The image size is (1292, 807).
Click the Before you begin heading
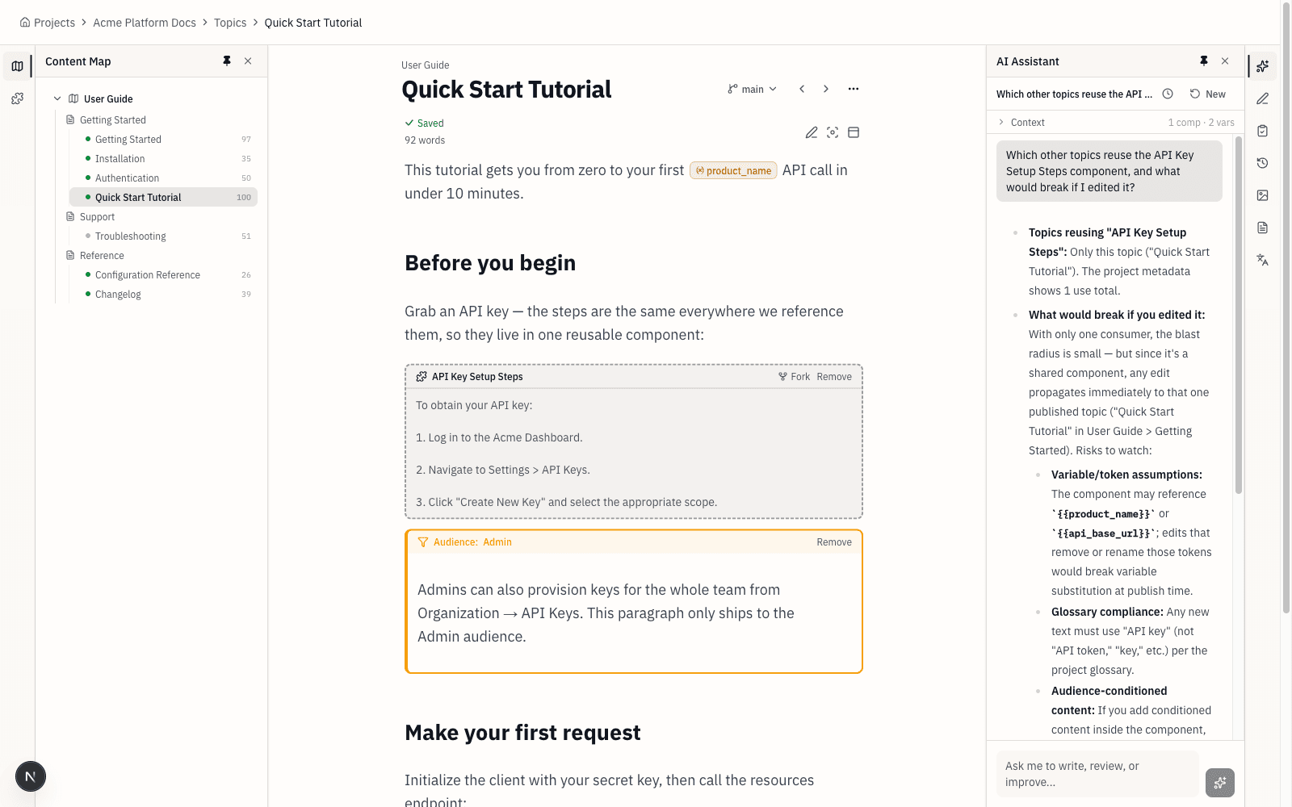[490, 263]
